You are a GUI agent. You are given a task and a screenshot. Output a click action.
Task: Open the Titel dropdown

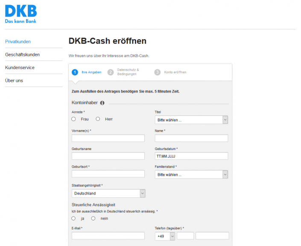(x=191, y=120)
